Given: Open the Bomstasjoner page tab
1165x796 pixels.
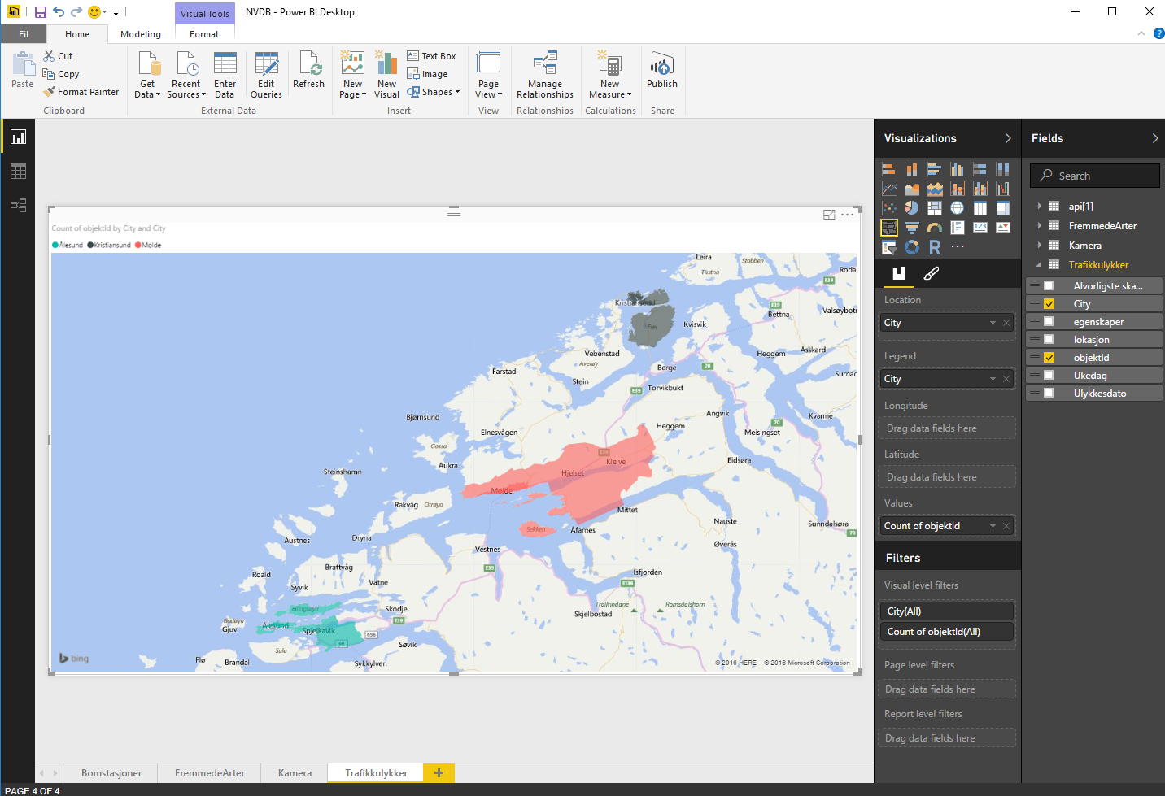Looking at the screenshot, I should [111, 773].
